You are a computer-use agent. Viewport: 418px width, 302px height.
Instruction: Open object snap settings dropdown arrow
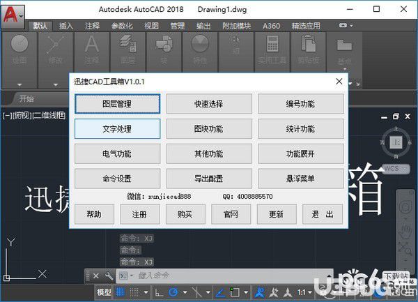click(x=246, y=292)
